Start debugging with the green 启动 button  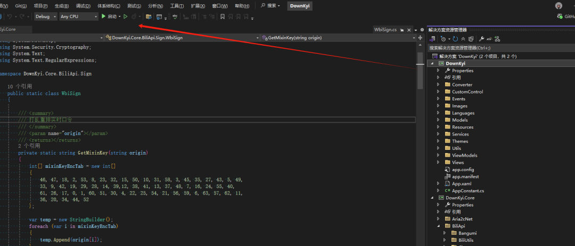109,16
